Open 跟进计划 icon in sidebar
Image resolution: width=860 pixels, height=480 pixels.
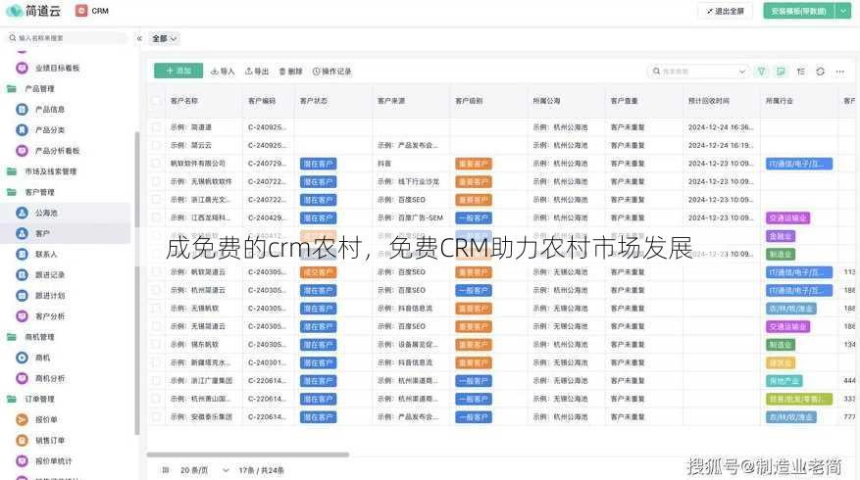22,295
